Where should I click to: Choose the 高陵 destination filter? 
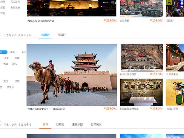coord(17,58)
